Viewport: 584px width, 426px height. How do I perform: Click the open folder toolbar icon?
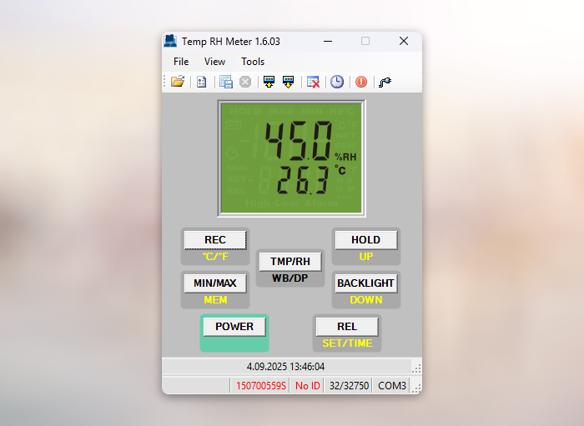tap(177, 82)
